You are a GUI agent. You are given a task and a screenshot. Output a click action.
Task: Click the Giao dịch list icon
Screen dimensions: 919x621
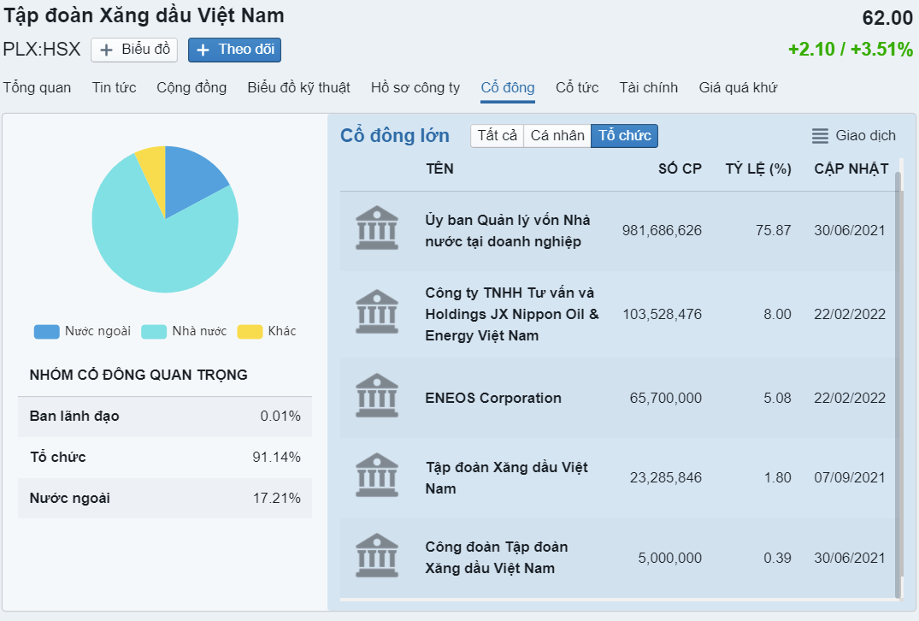tap(820, 136)
